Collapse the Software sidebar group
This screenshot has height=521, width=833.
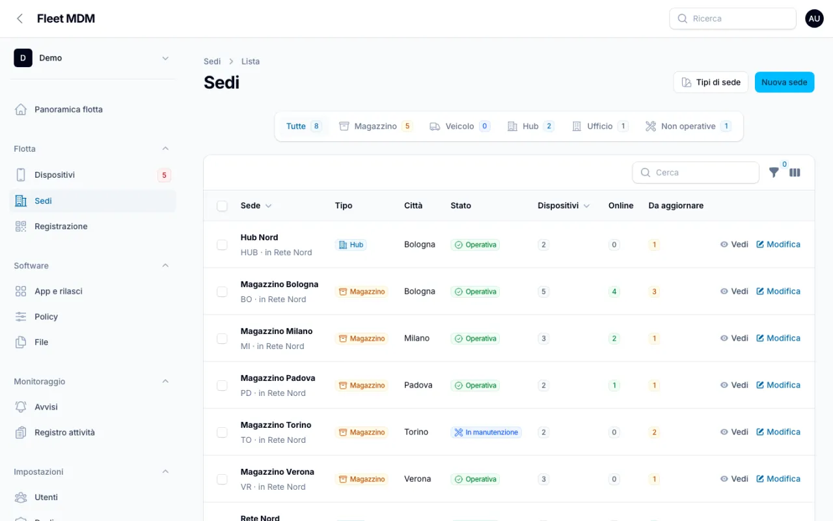tap(165, 266)
